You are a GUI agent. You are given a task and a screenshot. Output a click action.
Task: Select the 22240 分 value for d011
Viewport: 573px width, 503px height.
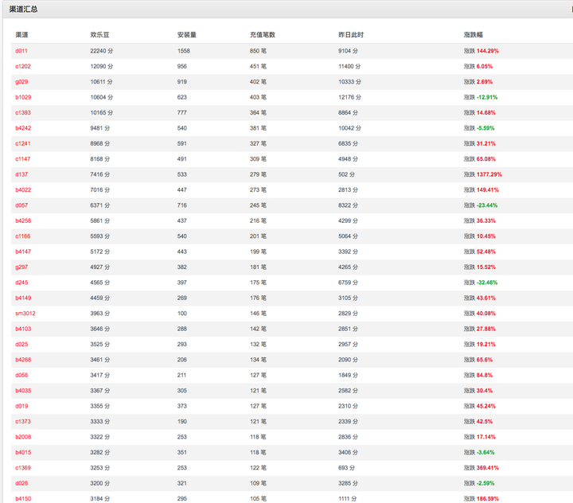(x=102, y=51)
